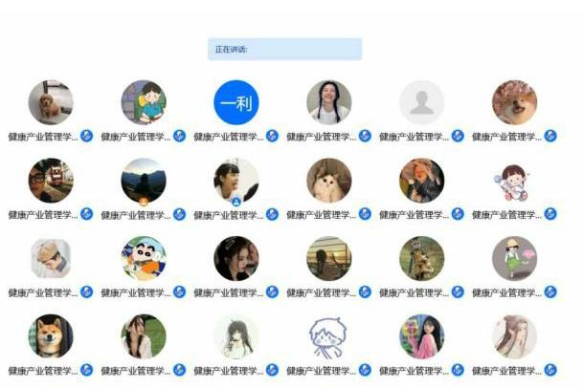Viewport: 583px width, 388px height.
Task: Click the white cat avatar
Action: (329, 181)
